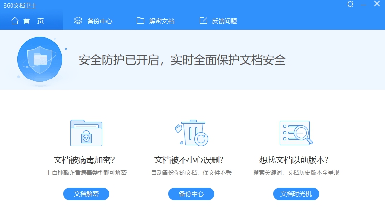
Task: Select the heading 文档被病毒加密?
Action: click(84, 160)
